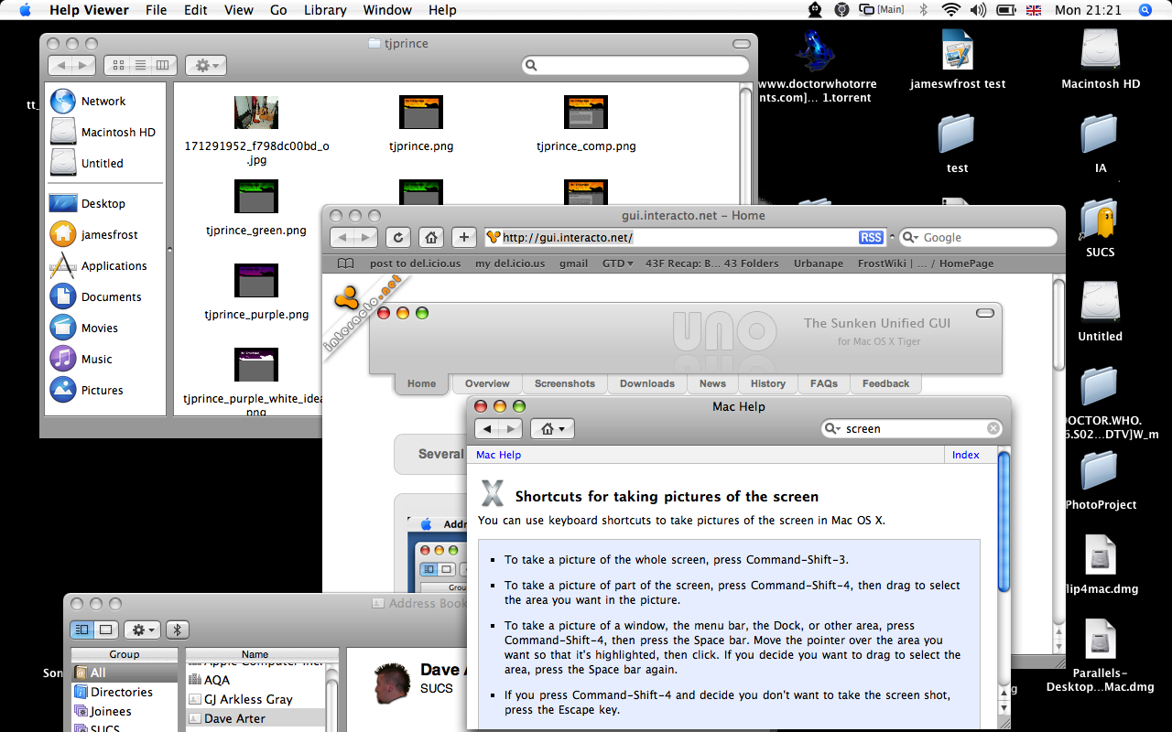1172x732 pixels.
Task: Select the tjprince_green.png thumbnail
Action: pyautogui.click(x=256, y=197)
